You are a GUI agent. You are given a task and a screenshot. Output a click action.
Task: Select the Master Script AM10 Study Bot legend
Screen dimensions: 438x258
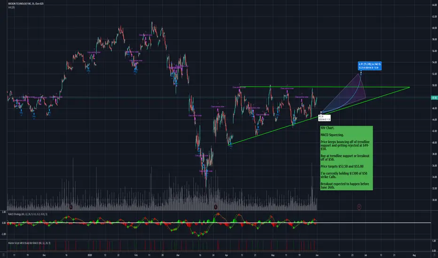click(x=29, y=243)
